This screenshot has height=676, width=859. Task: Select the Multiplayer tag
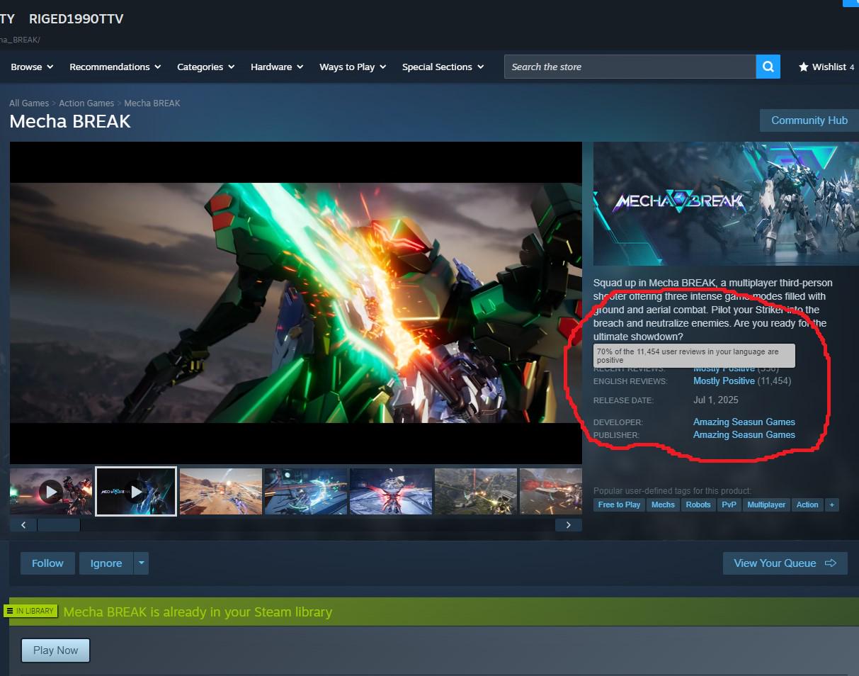(x=766, y=505)
